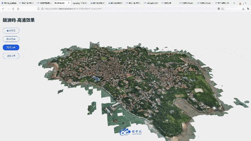Click the shield icon beside the URL
The image size is (251, 141).
38,9
